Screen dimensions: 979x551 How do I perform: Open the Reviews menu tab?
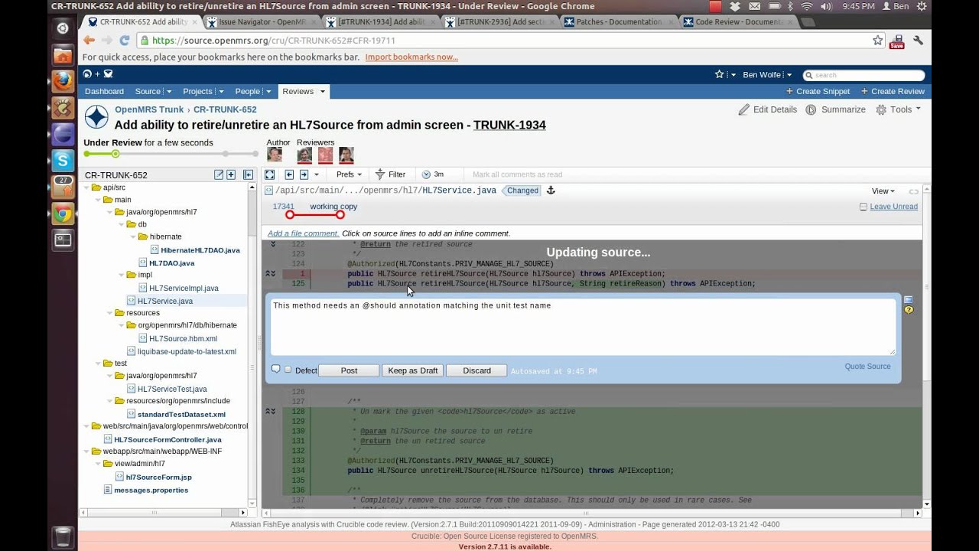303,91
